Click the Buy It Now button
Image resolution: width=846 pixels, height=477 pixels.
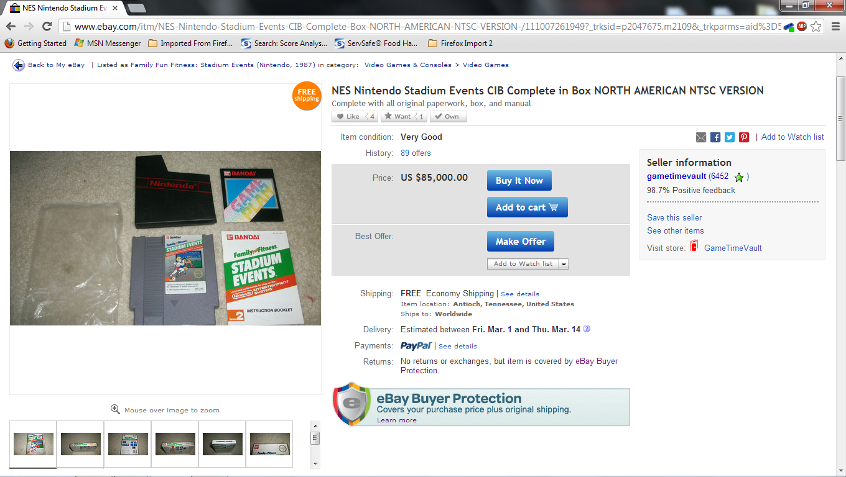(x=519, y=181)
